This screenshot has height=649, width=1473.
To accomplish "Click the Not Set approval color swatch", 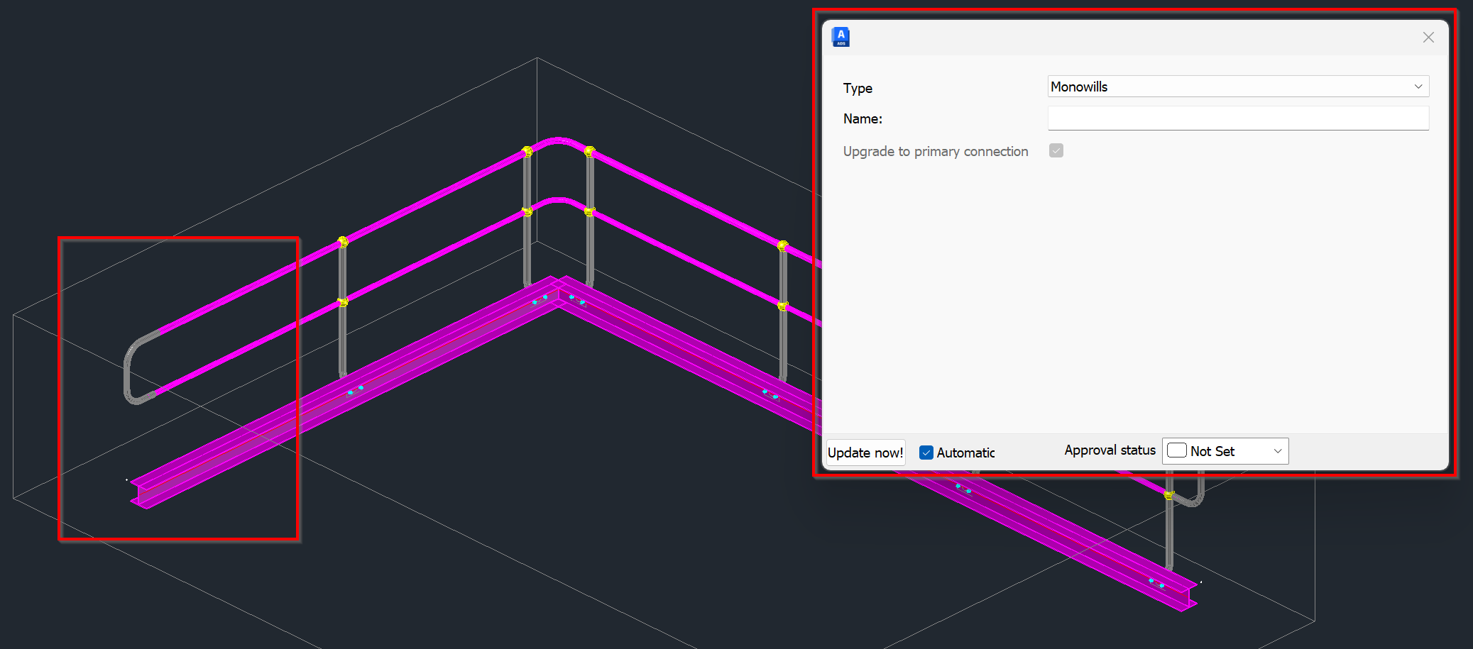I will (1176, 450).
